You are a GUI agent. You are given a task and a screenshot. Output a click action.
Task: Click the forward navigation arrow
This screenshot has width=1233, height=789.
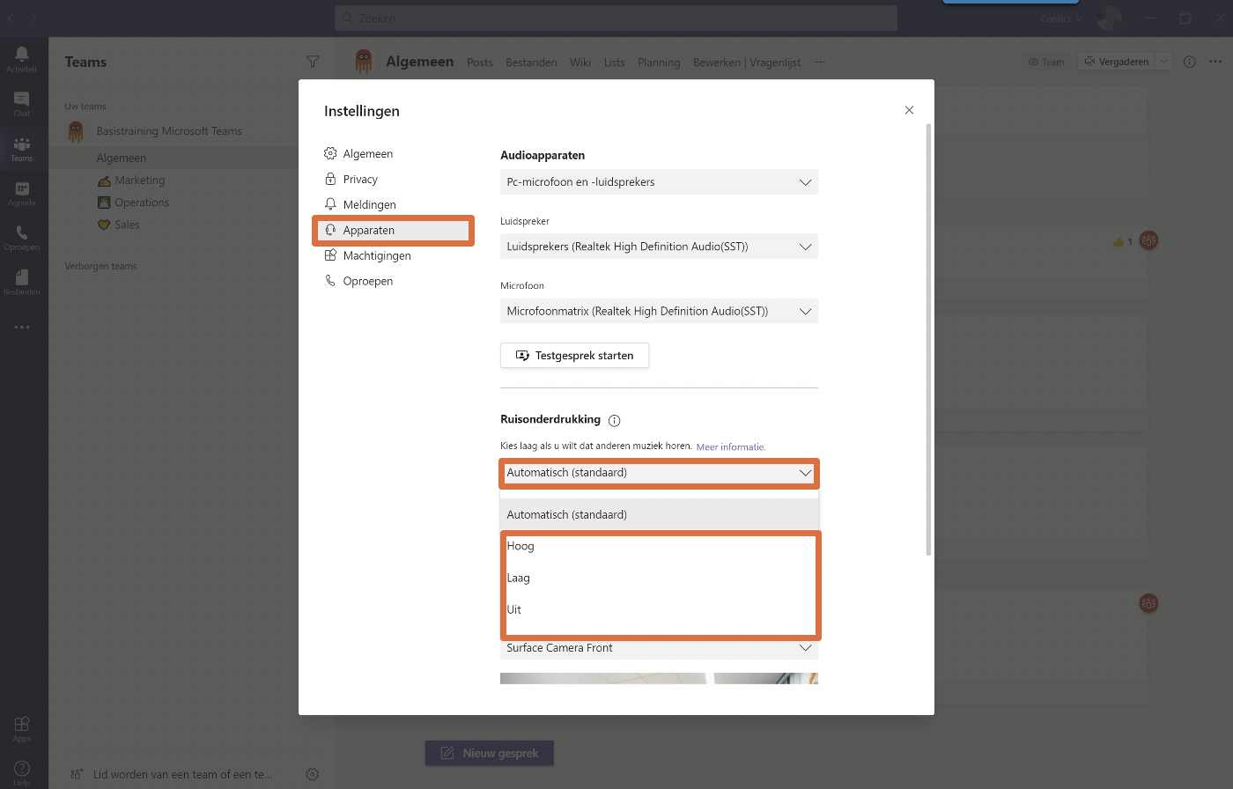point(33,18)
